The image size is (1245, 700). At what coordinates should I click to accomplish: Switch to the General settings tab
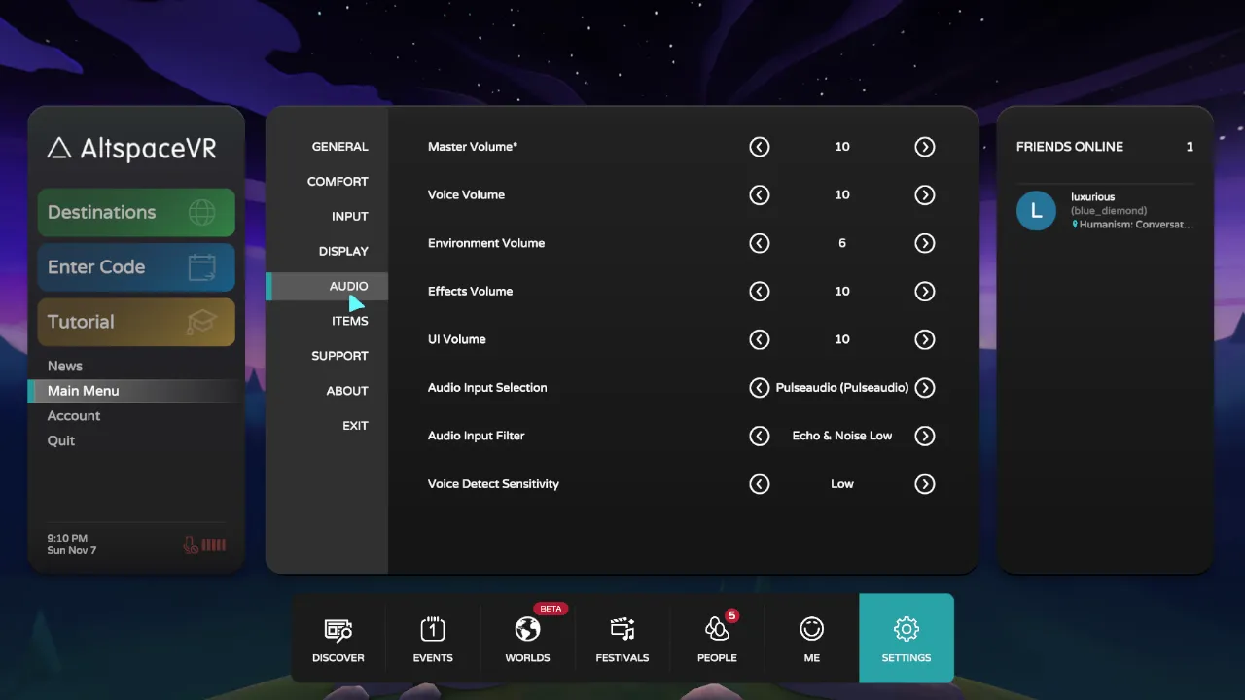(x=339, y=147)
